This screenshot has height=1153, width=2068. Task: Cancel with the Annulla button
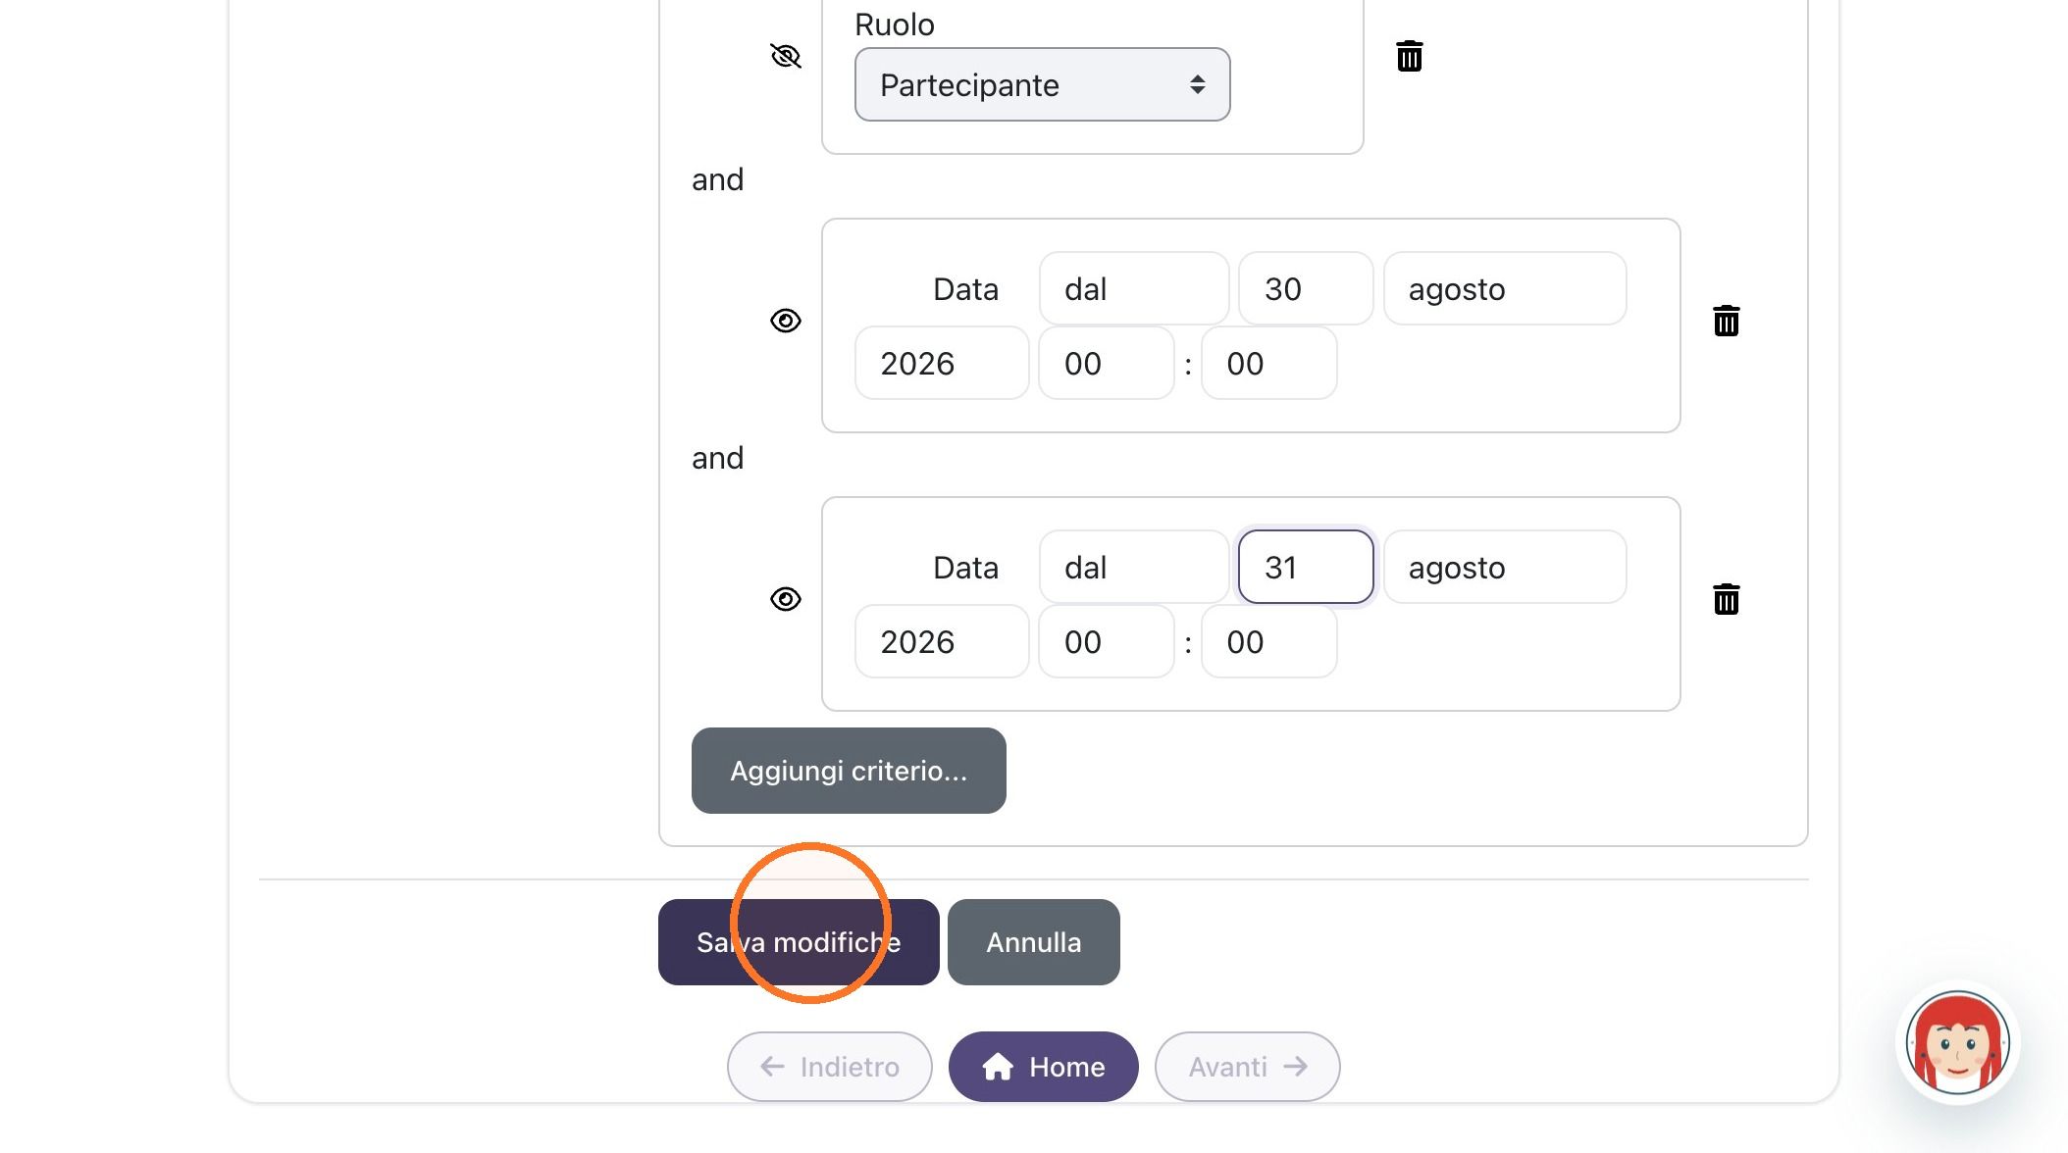1034,942
